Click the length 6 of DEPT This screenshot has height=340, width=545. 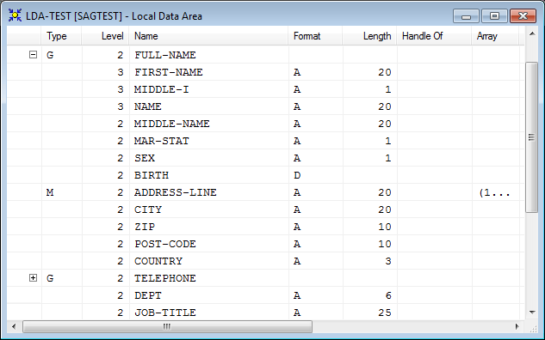tap(388, 295)
